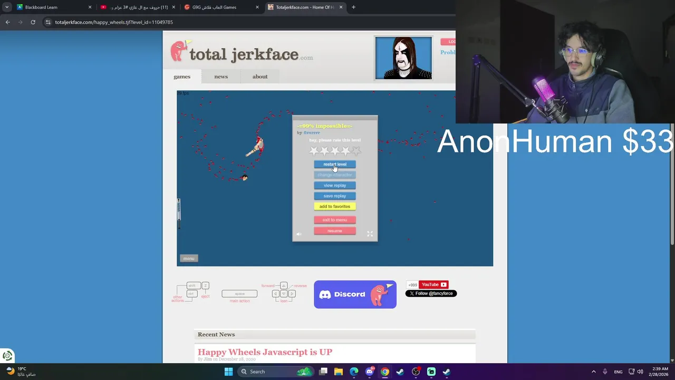Viewport: 675px width, 380px height.
Task: Click the face-paint character avatar image
Action: click(x=403, y=58)
